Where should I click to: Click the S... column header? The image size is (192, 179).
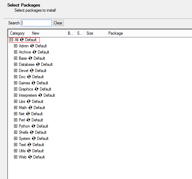[x=80, y=33]
